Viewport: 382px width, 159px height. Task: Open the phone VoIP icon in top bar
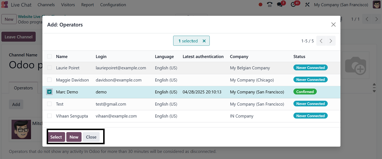point(270,5)
